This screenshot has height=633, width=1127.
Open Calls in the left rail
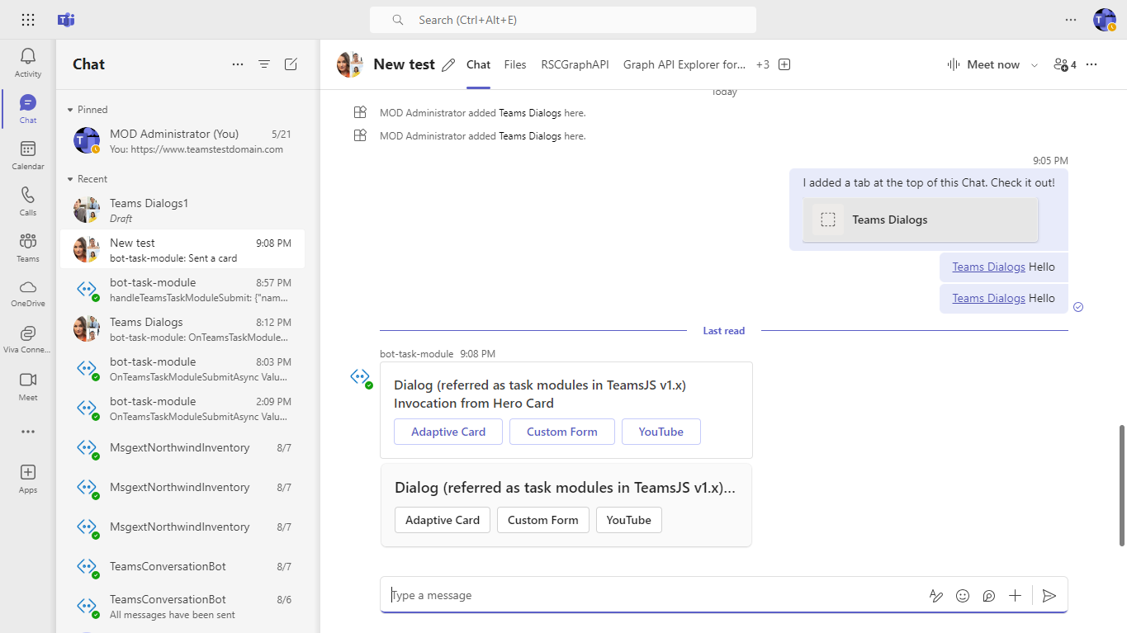click(28, 201)
